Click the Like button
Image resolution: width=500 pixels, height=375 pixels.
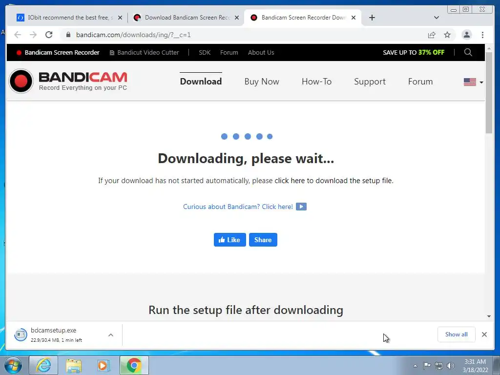(x=229, y=240)
